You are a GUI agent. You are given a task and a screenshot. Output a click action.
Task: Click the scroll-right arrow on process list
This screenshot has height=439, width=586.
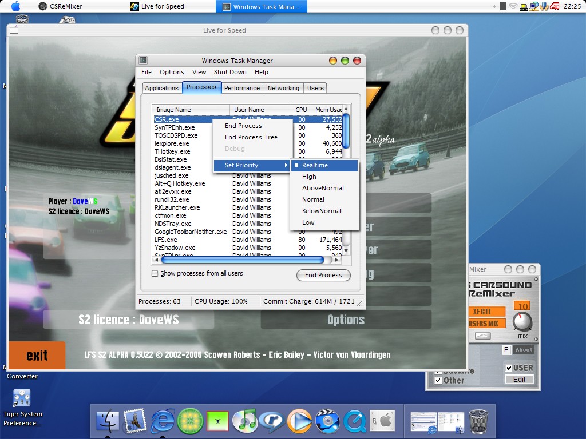tap(336, 260)
